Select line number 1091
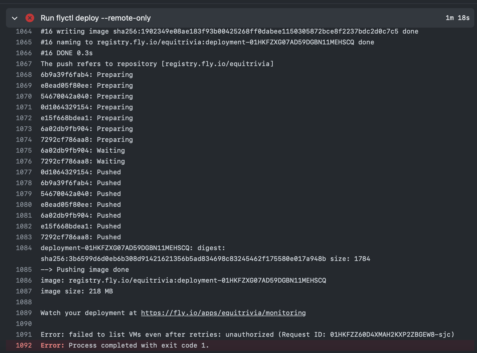 tap(24, 335)
